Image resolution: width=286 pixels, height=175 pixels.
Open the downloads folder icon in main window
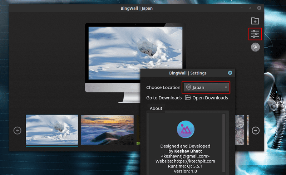pos(255,21)
